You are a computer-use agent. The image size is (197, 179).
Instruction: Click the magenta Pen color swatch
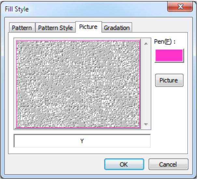(x=169, y=56)
